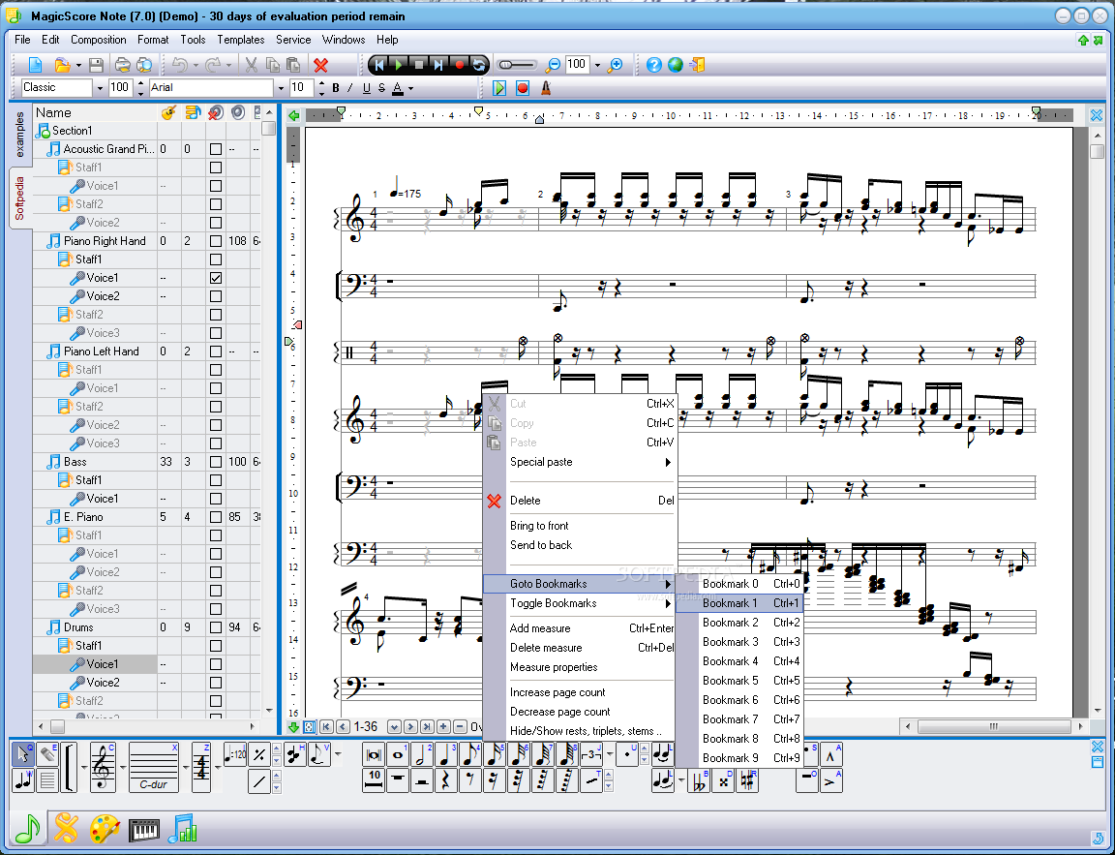Choose Add measure from context menu
Screen dimensions: 1115x855
[x=578, y=628]
